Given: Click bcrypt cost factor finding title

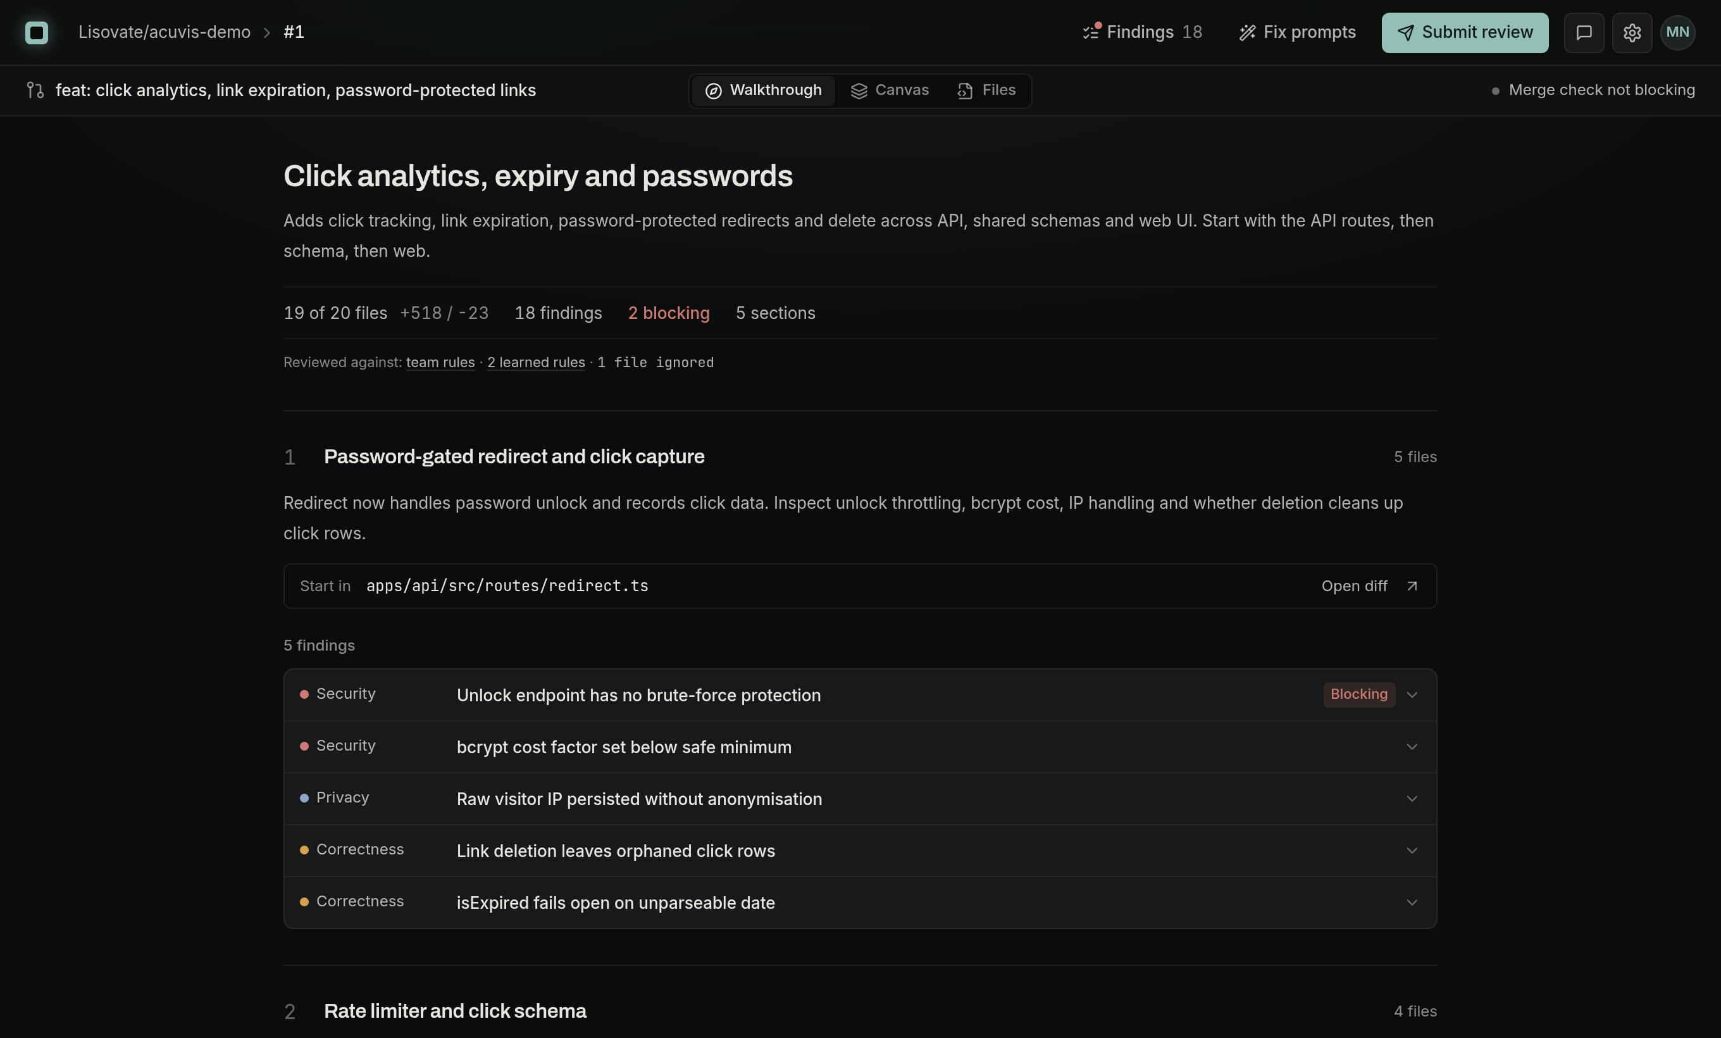Looking at the screenshot, I should [x=624, y=747].
